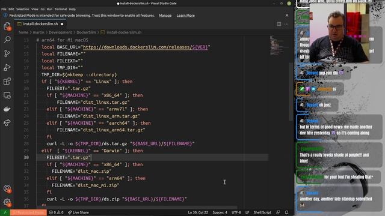Click the Manage link in Restricted Mode banner
The height and width of the screenshot is (216, 385).
(165, 16)
